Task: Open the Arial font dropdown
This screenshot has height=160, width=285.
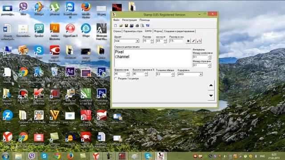Action: coord(137,41)
